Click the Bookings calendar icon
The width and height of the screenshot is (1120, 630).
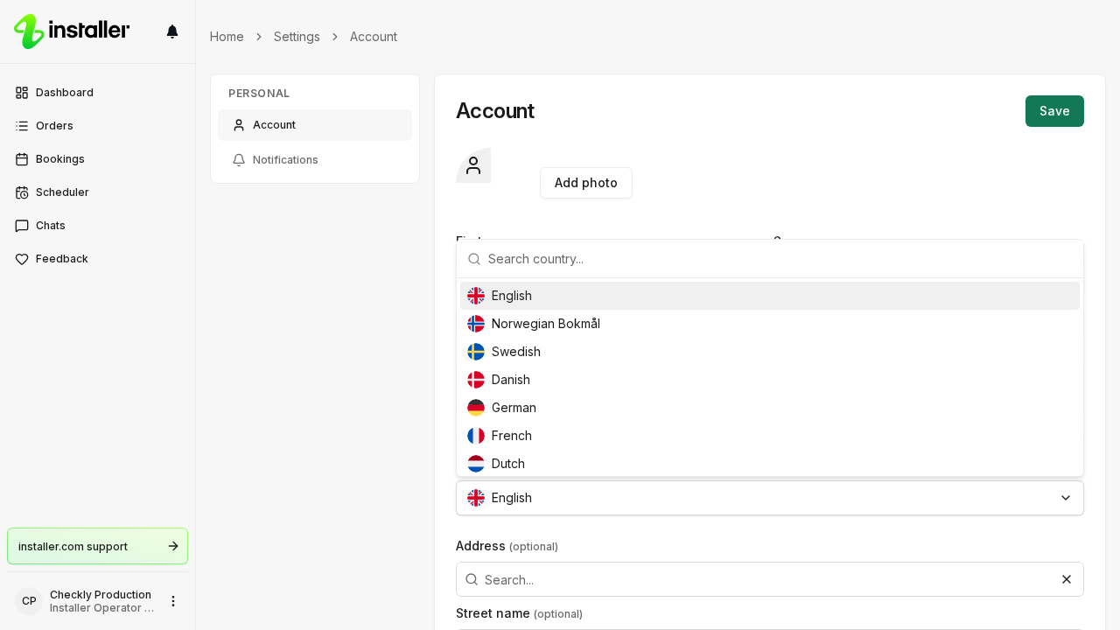point(22,159)
